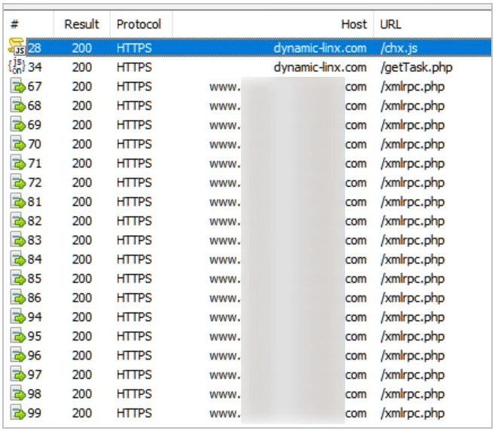Click the request icon for session 94
The image size is (495, 431).
coord(17,316)
